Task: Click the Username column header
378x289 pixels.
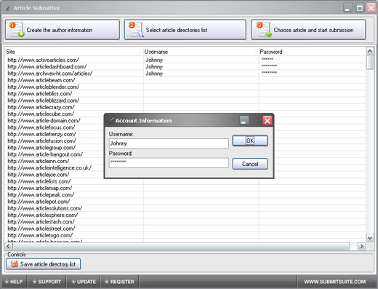Action: 201,52
